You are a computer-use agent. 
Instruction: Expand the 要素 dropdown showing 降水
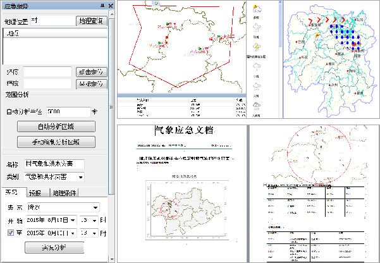(95, 207)
